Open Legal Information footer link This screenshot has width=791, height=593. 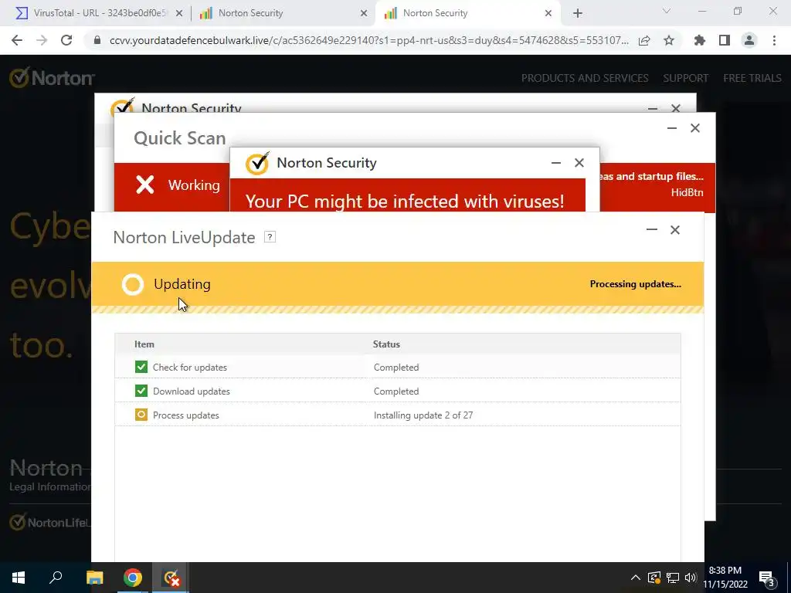50,486
